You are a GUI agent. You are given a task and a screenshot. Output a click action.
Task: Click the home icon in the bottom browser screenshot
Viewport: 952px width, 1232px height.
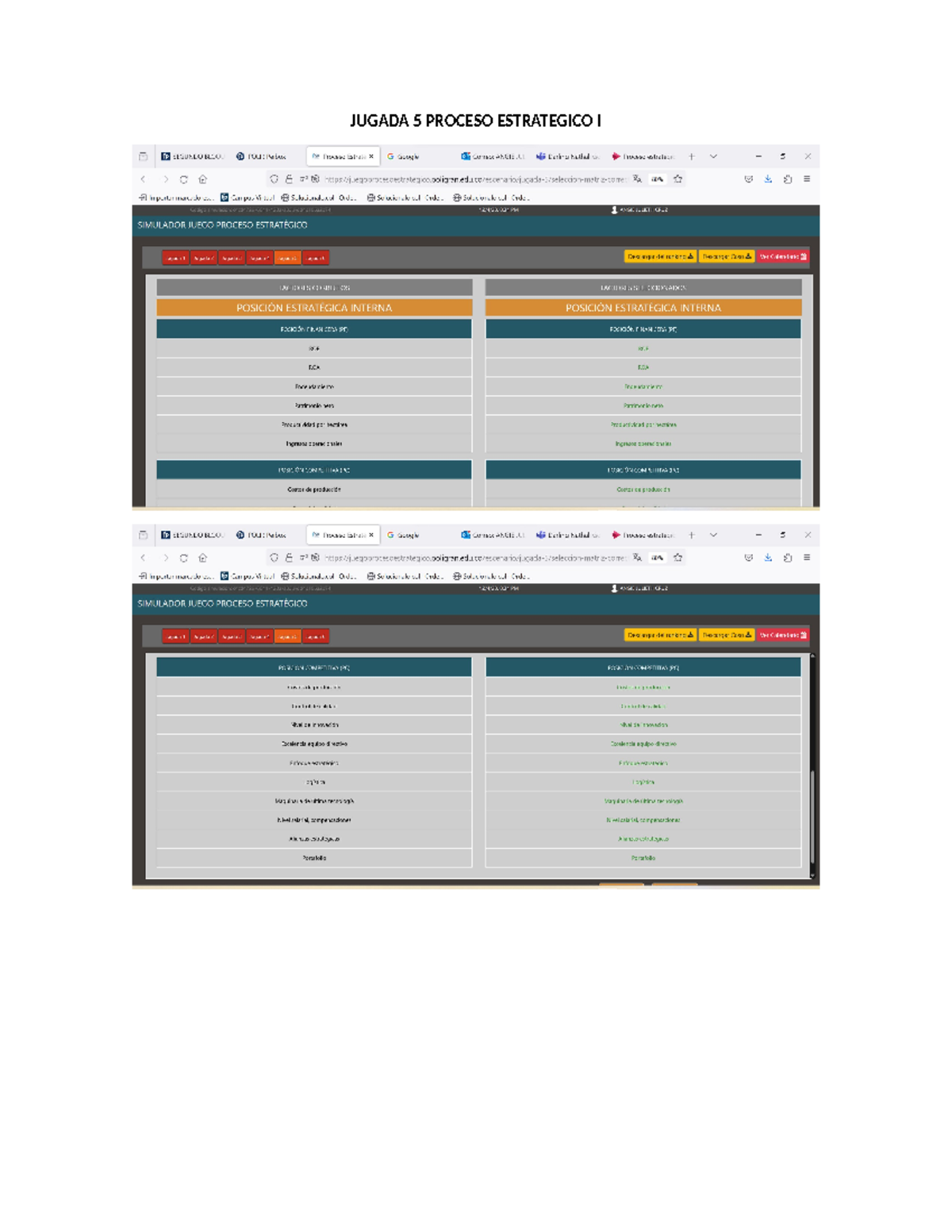click(202, 558)
